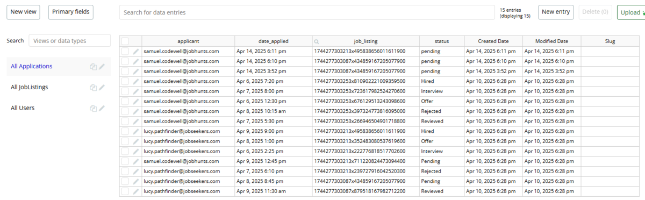The image size is (645, 200).
Task: Click the applicant email in the Apr 8, 8:45 pm row
Action: point(182,181)
